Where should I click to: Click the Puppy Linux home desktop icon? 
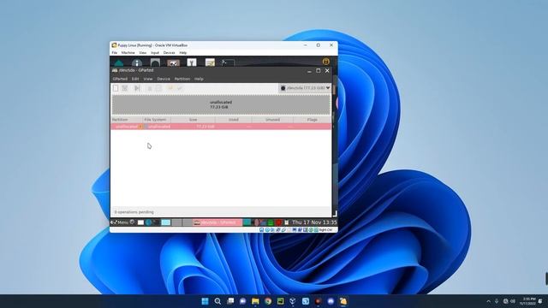[x=119, y=62]
